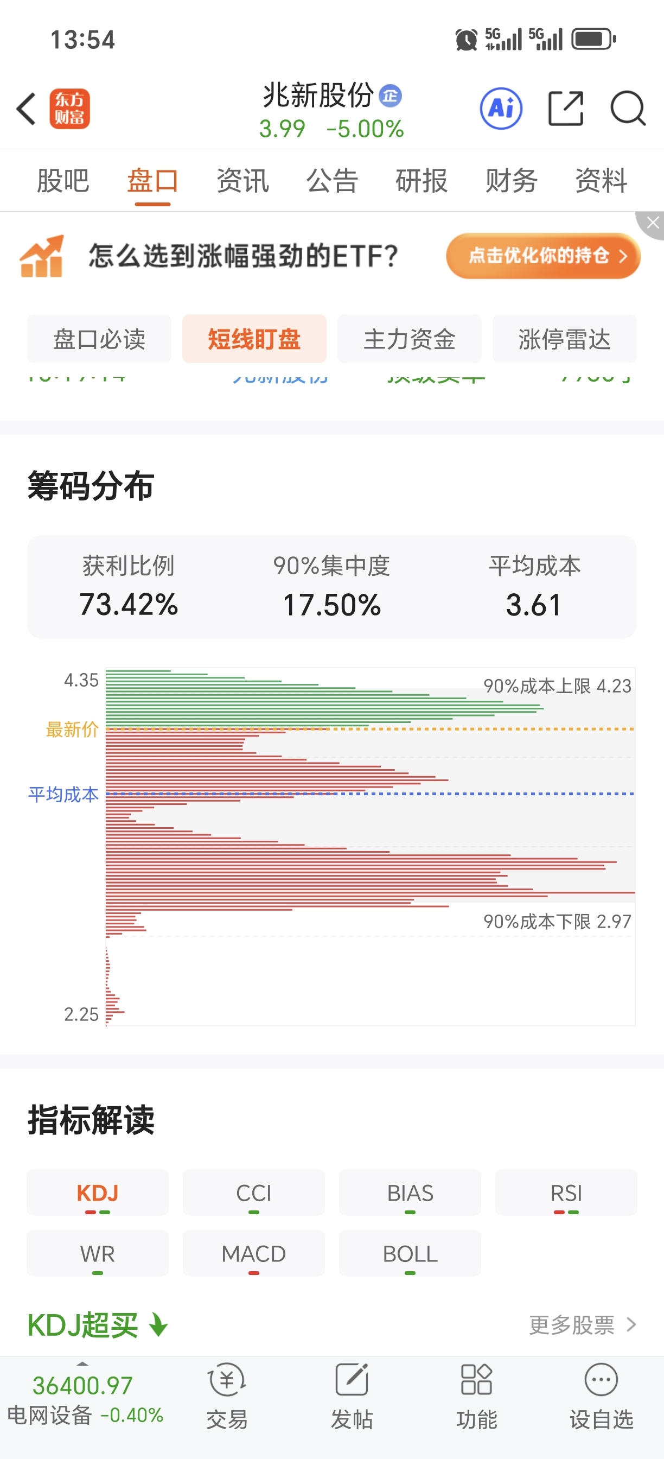
Task: Select the MACD indicator chip
Action: 253,1253
